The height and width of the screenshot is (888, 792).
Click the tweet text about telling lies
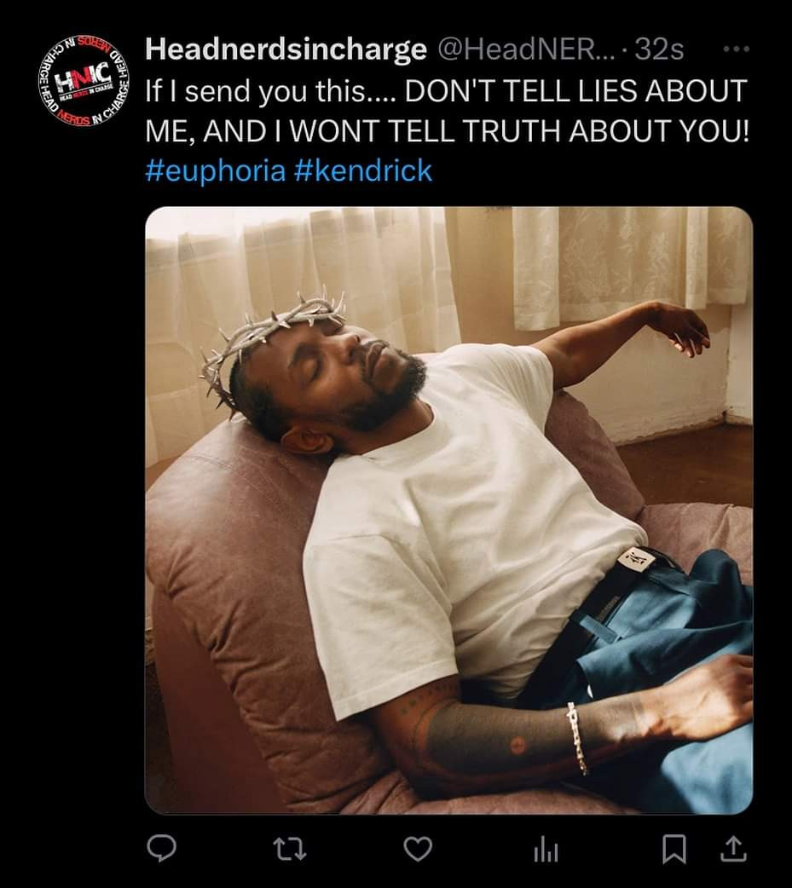[447, 111]
